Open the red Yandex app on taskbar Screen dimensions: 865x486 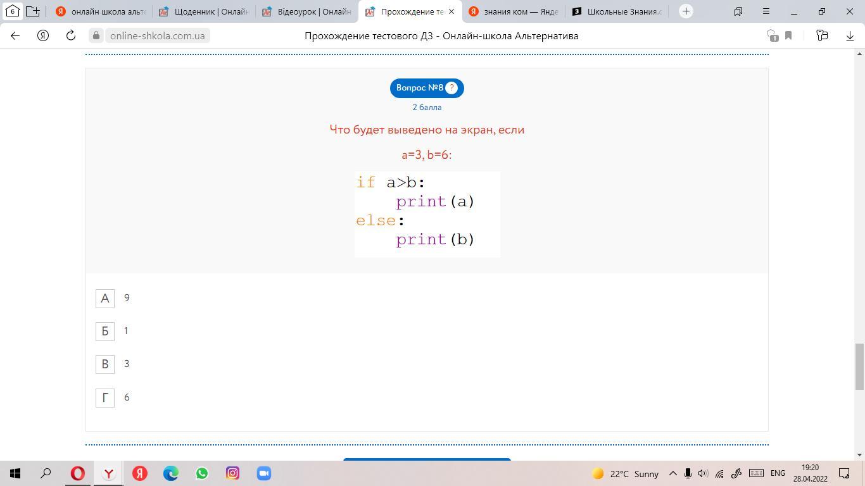click(x=140, y=473)
